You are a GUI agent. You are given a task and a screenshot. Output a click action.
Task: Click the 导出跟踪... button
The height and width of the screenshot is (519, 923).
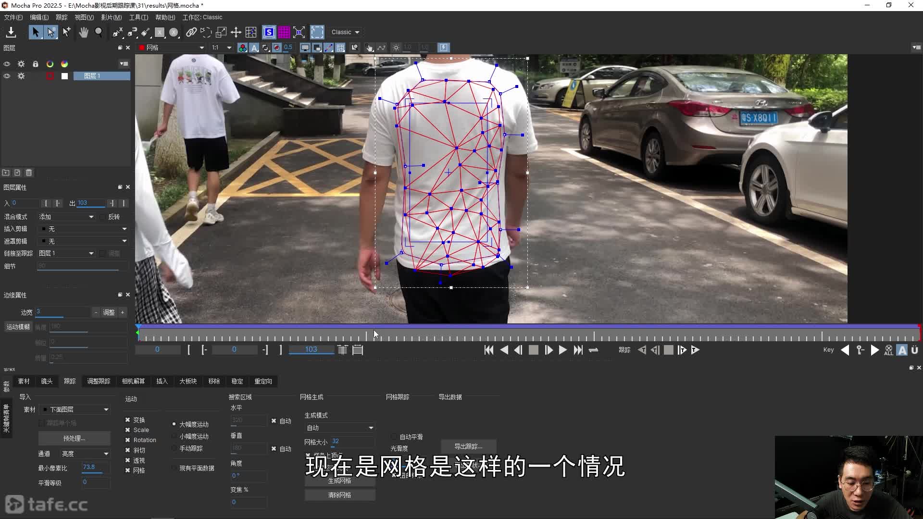coord(468,446)
